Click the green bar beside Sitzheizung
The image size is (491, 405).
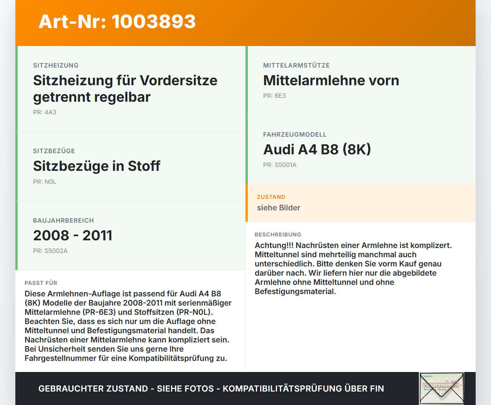[16, 88]
